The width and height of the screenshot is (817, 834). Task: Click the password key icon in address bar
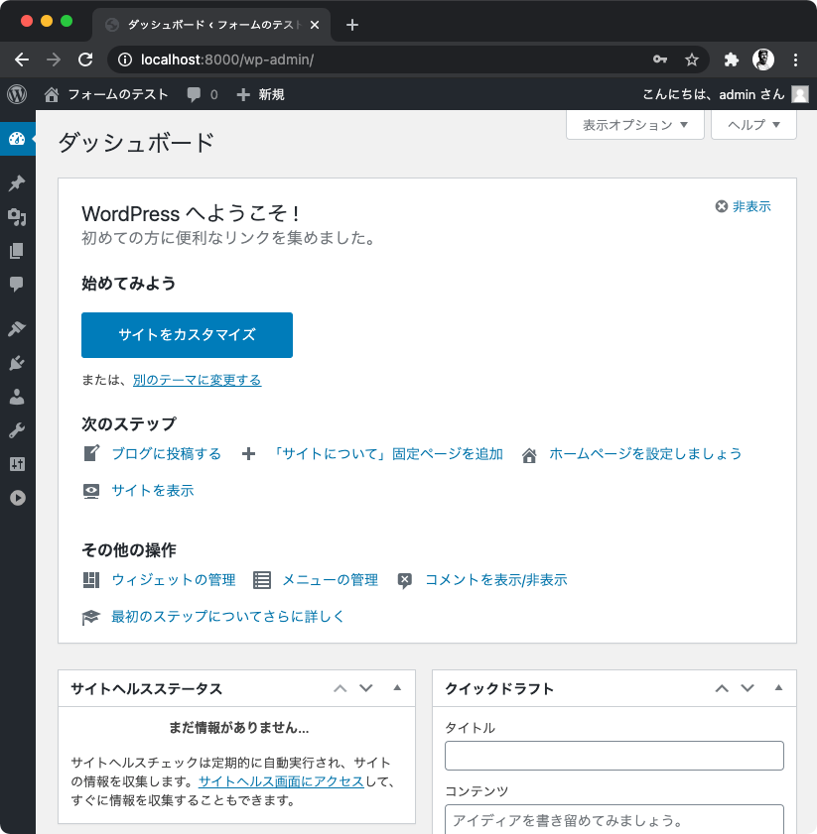[x=660, y=60]
